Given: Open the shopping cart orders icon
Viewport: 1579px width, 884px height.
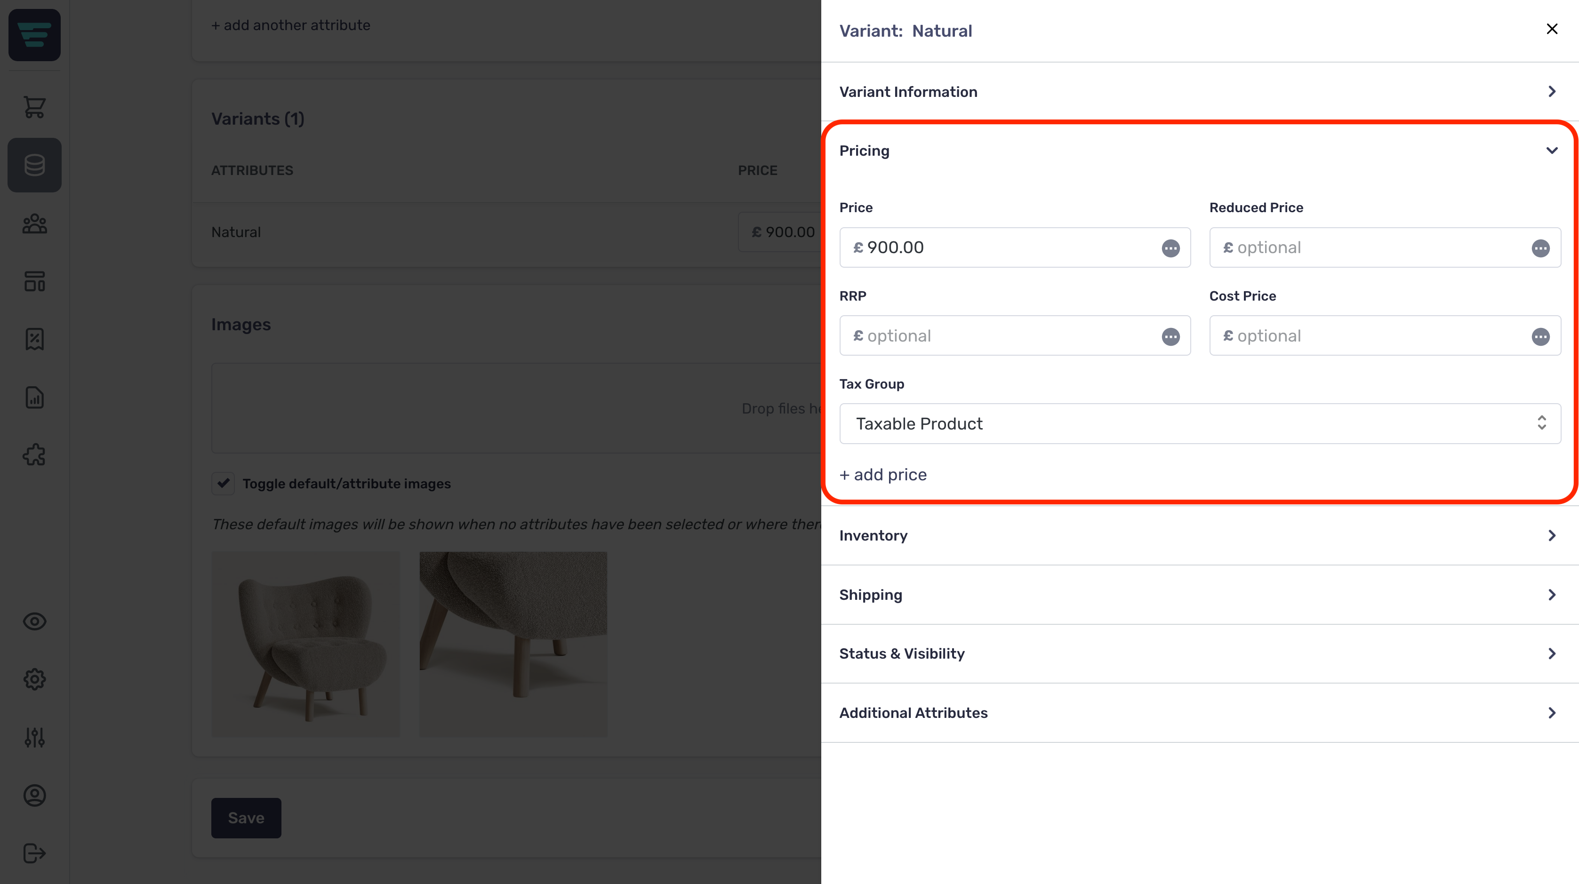Looking at the screenshot, I should (x=34, y=107).
